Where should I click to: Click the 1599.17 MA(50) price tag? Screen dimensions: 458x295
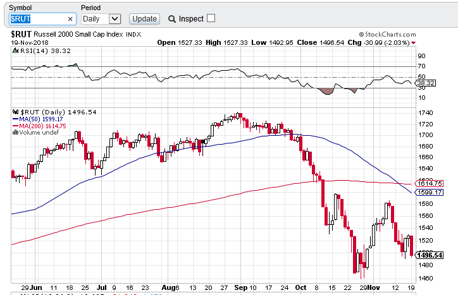pos(429,193)
